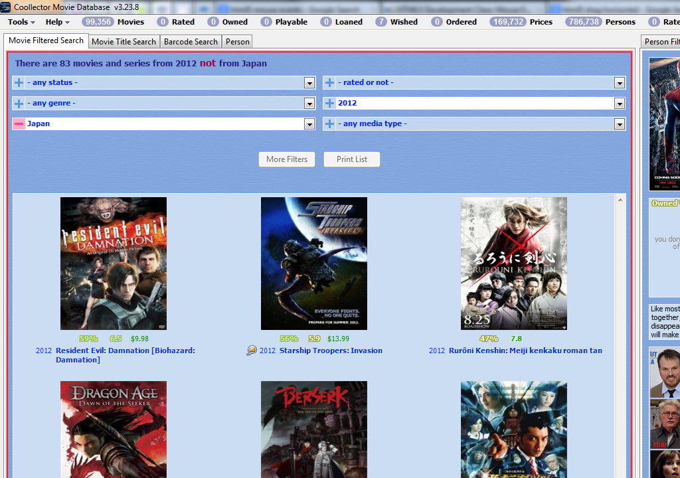
Task: Click the 99,356 Movies counter
Action: tap(113, 22)
